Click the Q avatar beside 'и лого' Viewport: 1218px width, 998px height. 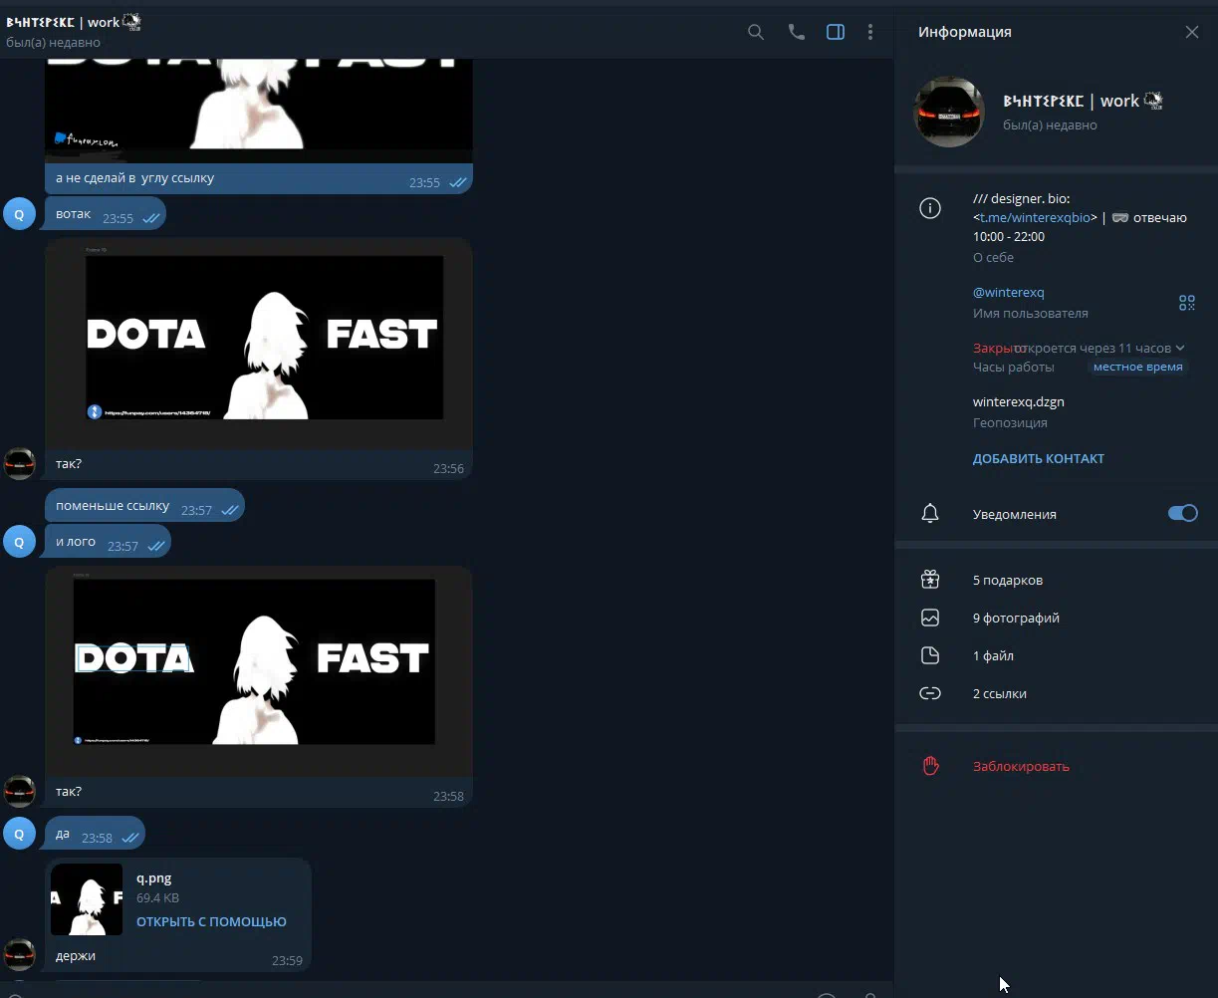pos(19,542)
